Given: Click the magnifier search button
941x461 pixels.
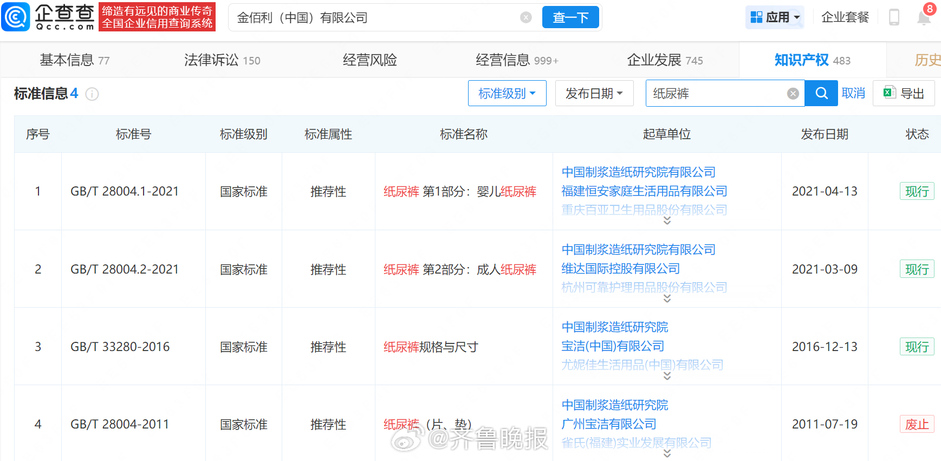Looking at the screenshot, I should click(821, 93).
